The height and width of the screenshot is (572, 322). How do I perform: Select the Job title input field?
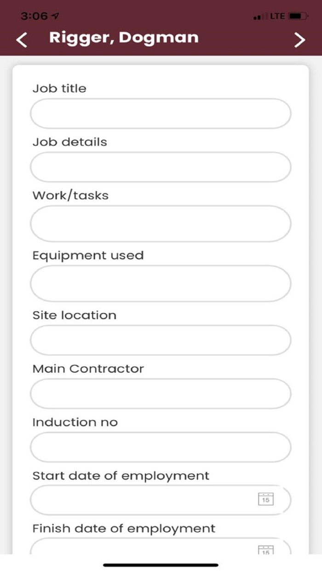point(160,113)
